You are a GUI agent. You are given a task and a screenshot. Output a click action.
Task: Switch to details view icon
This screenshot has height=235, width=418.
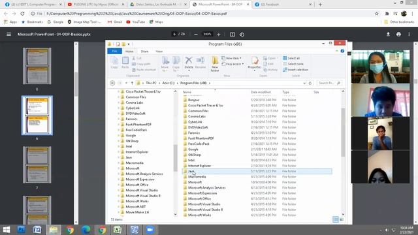pyautogui.click(x=336, y=219)
